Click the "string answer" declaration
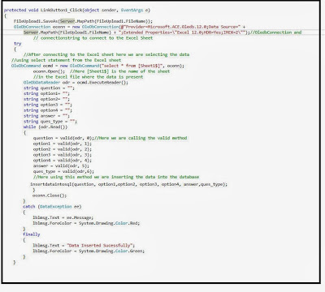Image resolution: width=325 pixels, height=292 pixels. point(46,116)
